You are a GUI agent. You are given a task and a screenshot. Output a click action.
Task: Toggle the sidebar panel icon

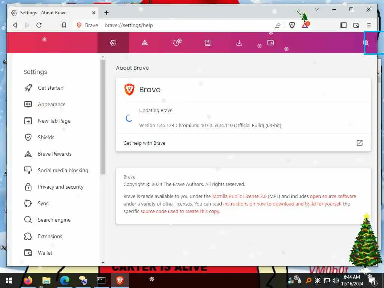click(343, 25)
